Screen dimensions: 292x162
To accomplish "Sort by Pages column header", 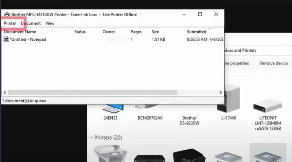I will point(136,32).
